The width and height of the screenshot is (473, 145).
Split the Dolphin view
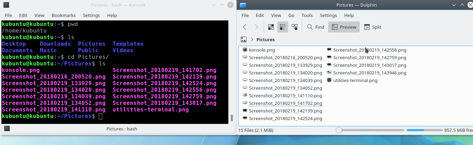(x=373, y=27)
